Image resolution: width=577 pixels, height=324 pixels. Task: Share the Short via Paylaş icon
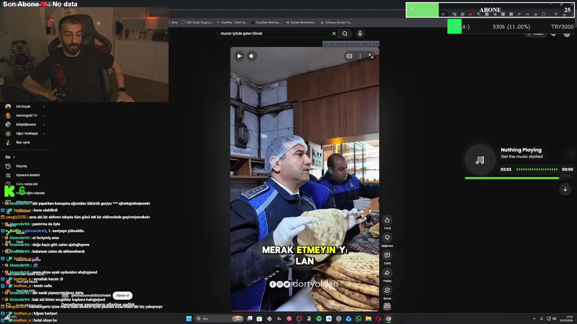pyautogui.click(x=387, y=273)
